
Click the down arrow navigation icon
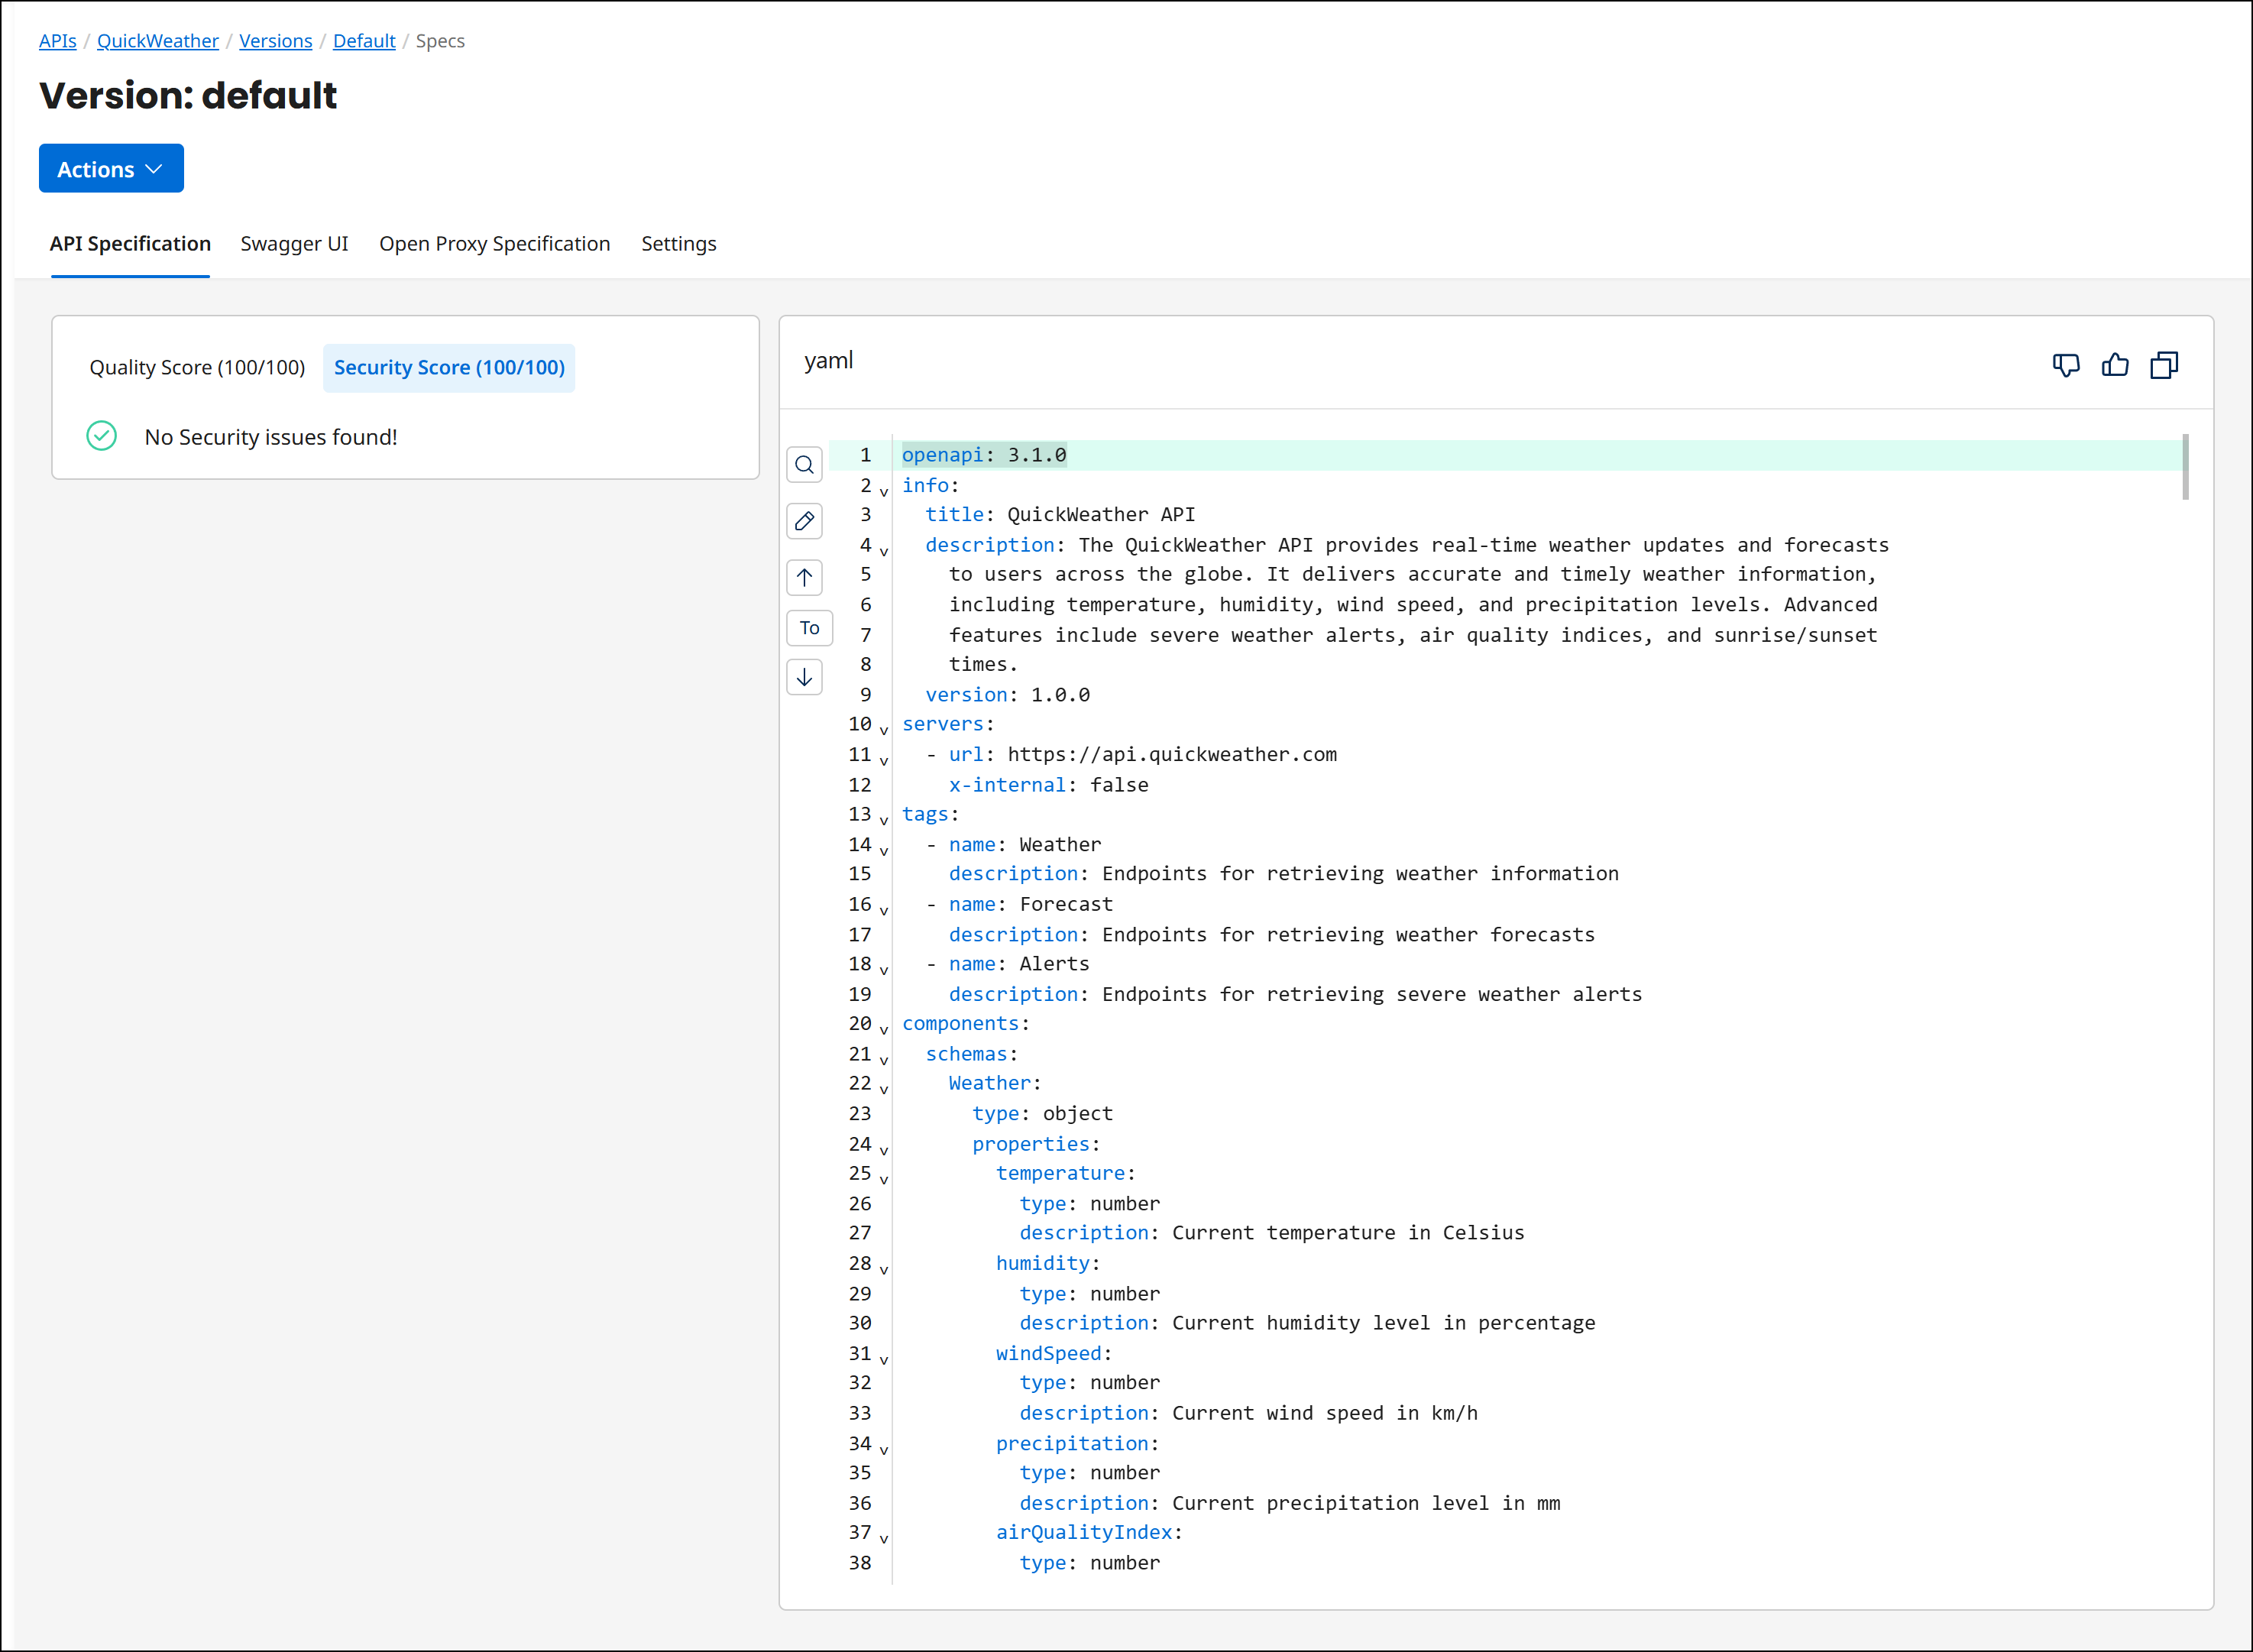coord(804,677)
